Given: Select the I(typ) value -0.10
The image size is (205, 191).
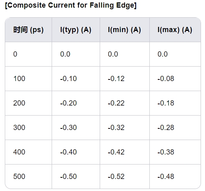Looking at the screenshot, I should tap(68, 79).
